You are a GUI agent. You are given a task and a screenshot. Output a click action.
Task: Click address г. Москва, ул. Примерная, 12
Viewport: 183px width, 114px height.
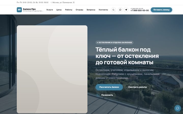point(63,3)
